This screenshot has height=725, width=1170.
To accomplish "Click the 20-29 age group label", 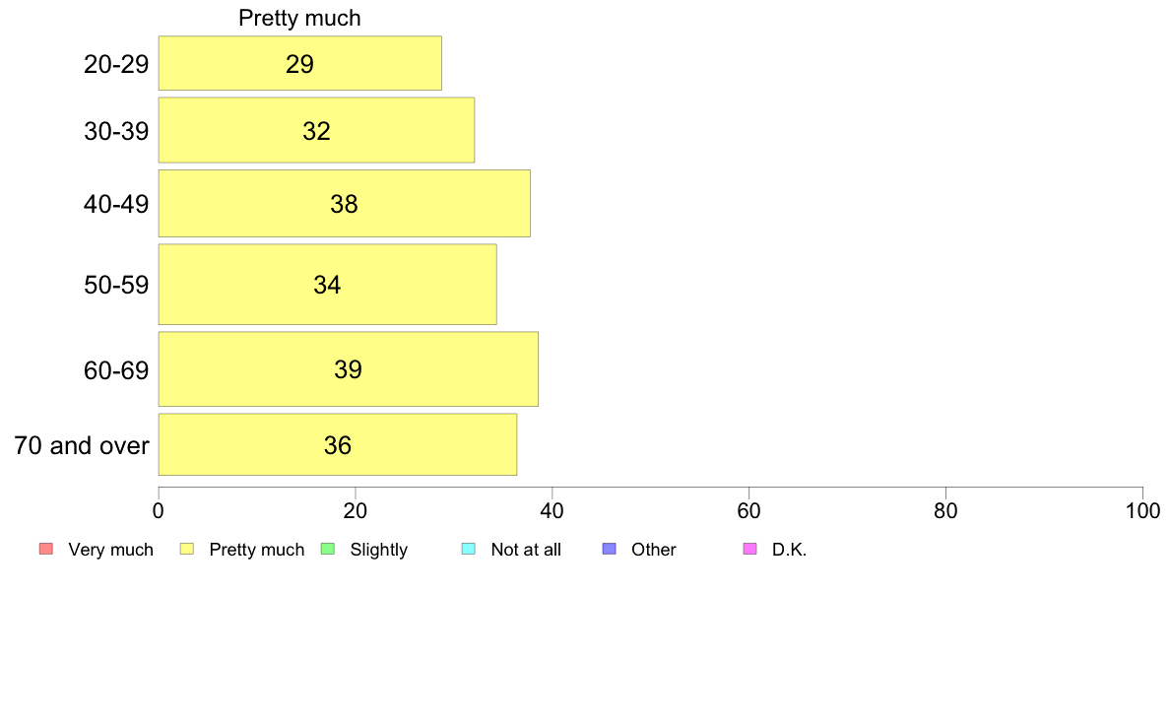I will click(116, 64).
